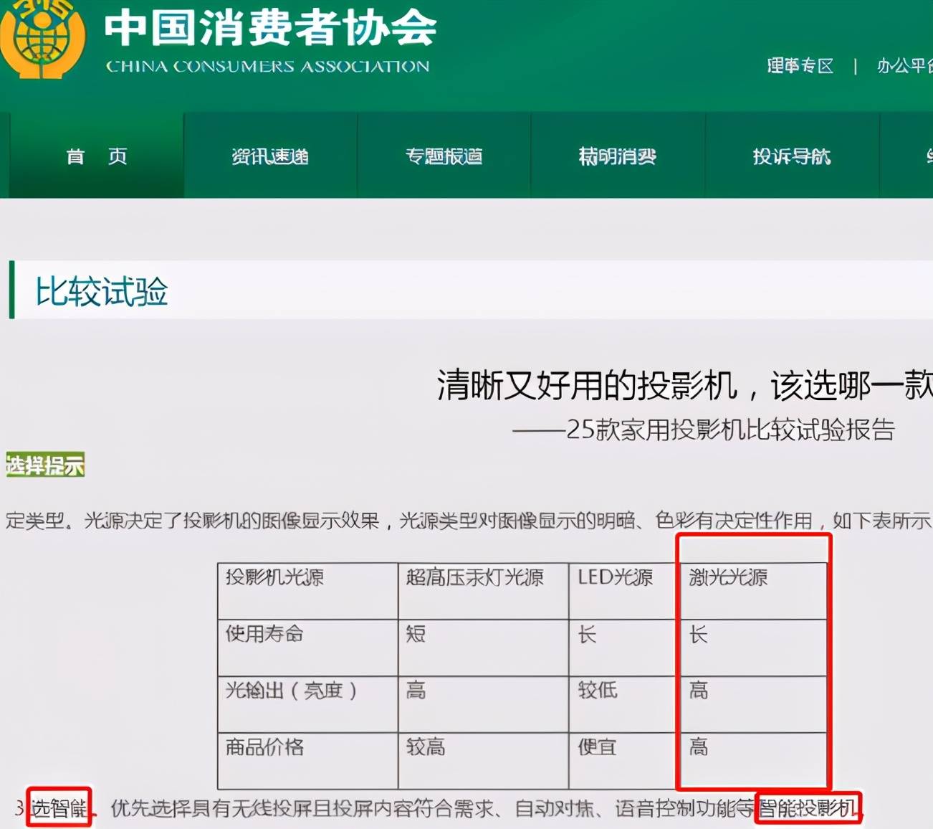
Task: Click the 比较试验 section heading
Action: [102, 291]
